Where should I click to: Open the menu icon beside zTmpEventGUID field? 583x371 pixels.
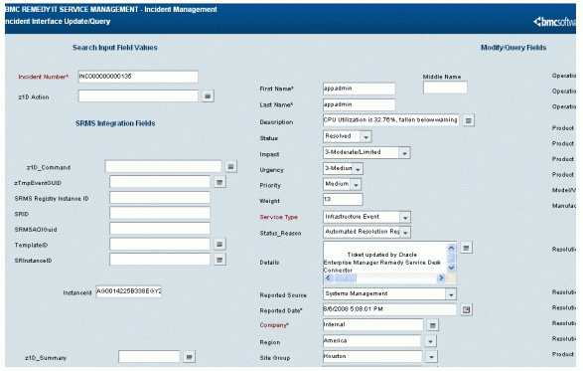(219, 182)
